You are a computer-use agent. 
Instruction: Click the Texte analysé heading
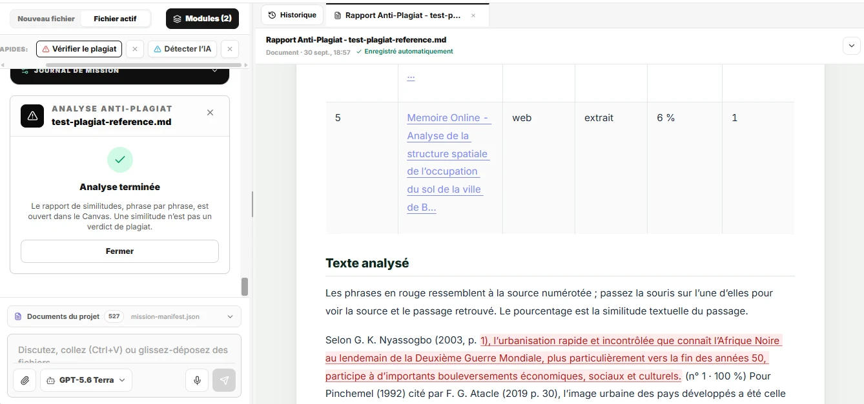367,263
